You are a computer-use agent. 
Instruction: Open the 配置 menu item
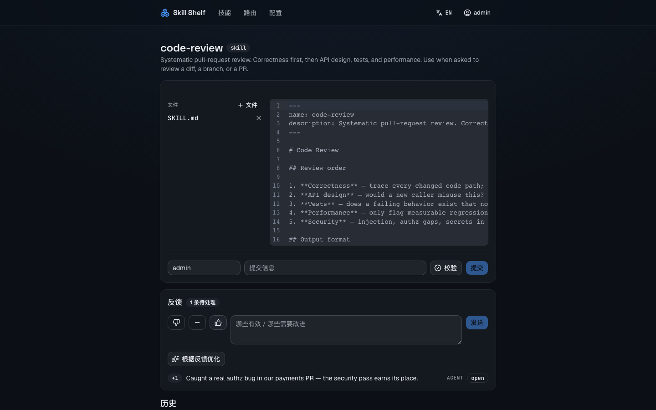tap(276, 13)
